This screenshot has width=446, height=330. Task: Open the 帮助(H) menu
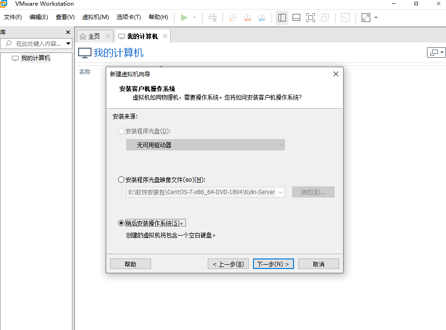158,17
